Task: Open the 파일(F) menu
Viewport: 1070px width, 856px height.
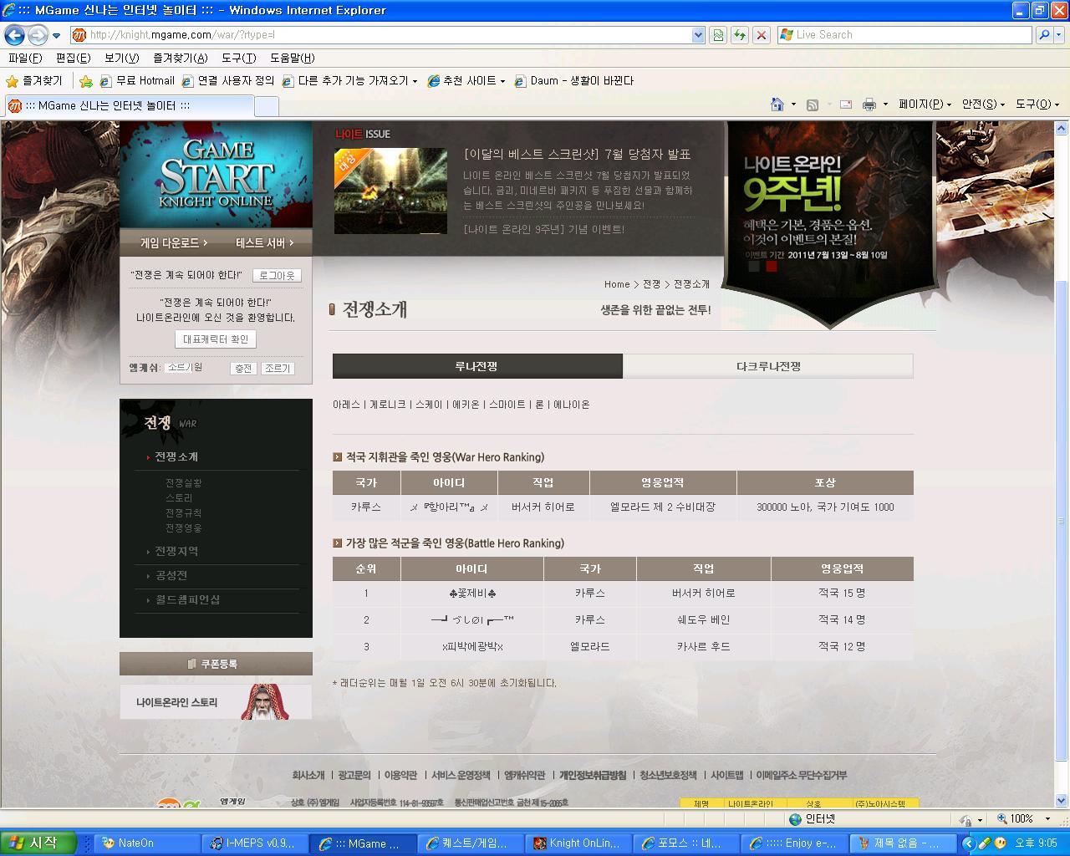Action: (25, 58)
